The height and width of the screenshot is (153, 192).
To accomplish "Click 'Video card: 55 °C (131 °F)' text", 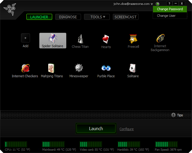I will coord(97,150).
